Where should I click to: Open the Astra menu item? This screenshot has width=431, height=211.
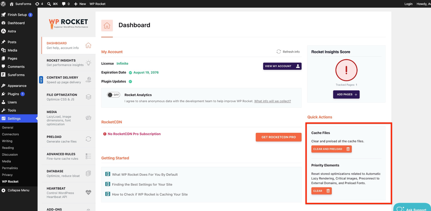(19, 31)
